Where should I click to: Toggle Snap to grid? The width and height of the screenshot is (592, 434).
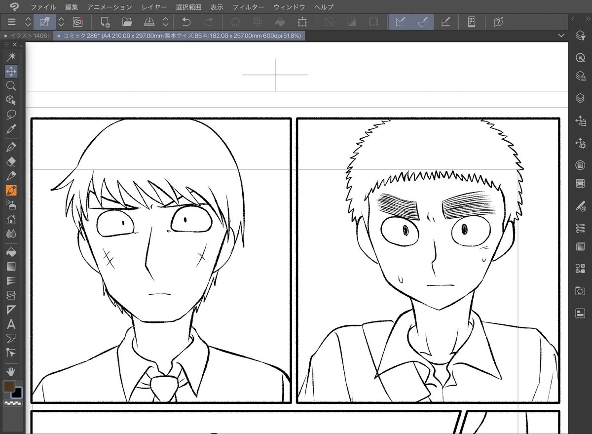(x=445, y=22)
